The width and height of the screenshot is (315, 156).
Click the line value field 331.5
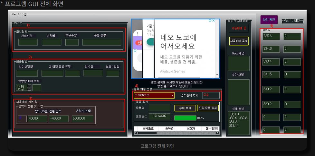click(271, 75)
